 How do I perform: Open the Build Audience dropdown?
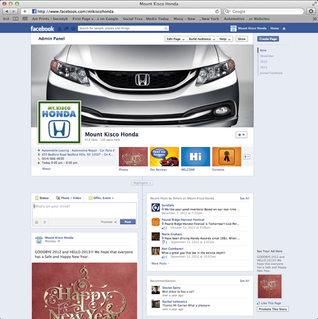click(202, 39)
